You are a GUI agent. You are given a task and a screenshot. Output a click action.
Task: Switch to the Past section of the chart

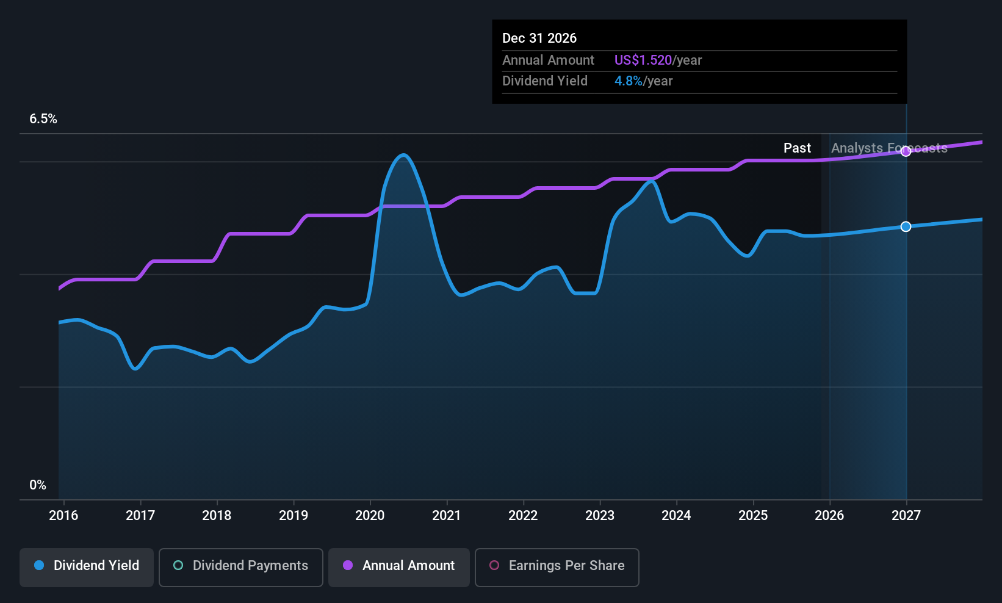tap(797, 148)
